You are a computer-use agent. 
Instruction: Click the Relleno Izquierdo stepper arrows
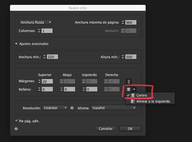[84, 89]
